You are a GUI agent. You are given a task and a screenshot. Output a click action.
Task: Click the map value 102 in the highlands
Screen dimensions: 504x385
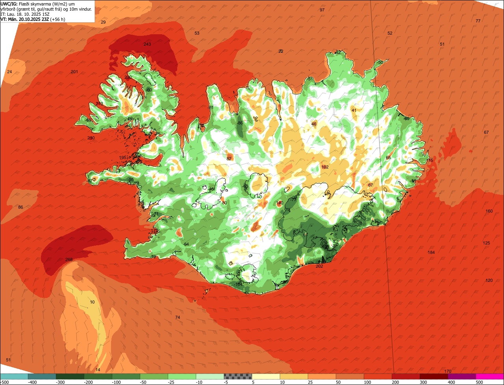pyautogui.click(x=325, y=167)
